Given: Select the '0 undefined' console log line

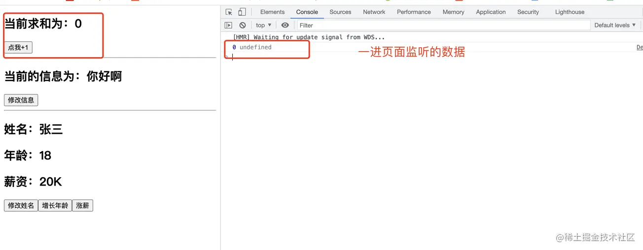Looking at the screenshot, I should (x=252, y=47).
